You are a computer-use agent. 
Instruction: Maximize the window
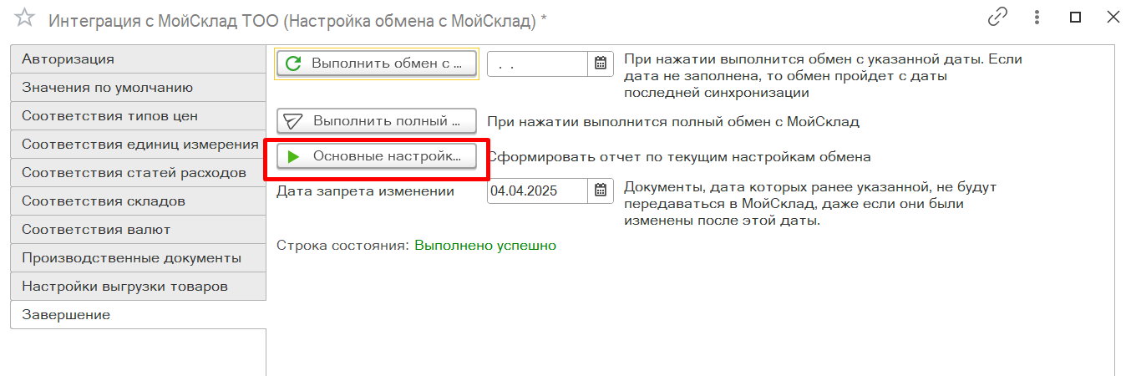[1076, 17]
